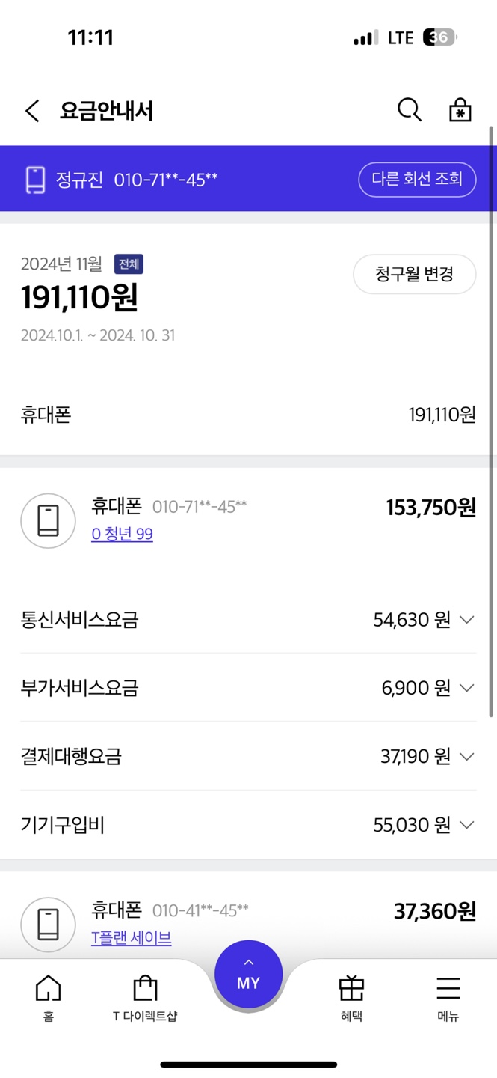Image resolution: width=497 pixels, height=1078 pixels.
Task: Select the 홈 icon in bottom navigation
Action: [x=48, y=996]
